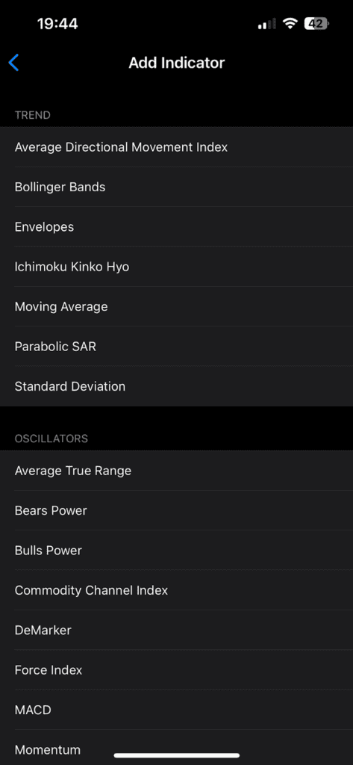Select the Bears Power oscillator

point(176,510)
